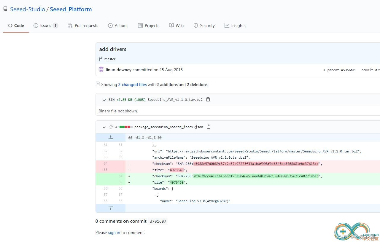Image resolution: width=380 pixels, height=242 pixels.
Task: Click the diffstat colored blocks indicator
Action: click(x=126, y=127)
